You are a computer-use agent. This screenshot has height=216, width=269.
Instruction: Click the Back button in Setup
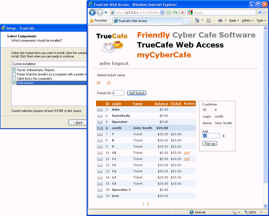[78, 123]
